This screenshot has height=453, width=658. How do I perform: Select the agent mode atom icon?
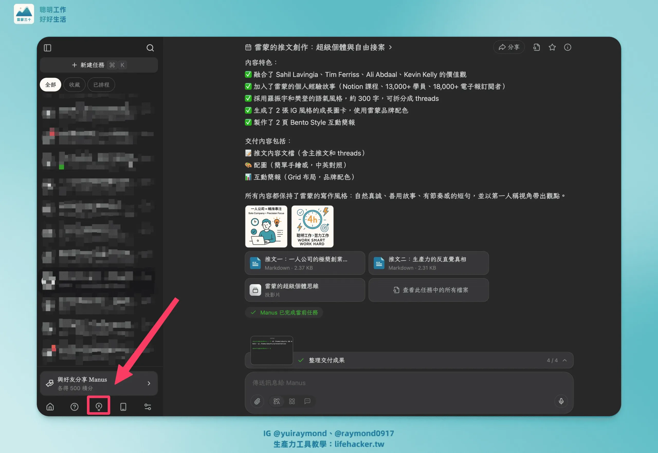pos(292,401)
